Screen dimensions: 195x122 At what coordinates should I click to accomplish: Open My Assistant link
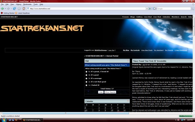pyautogui.click(x=159, y=50)
